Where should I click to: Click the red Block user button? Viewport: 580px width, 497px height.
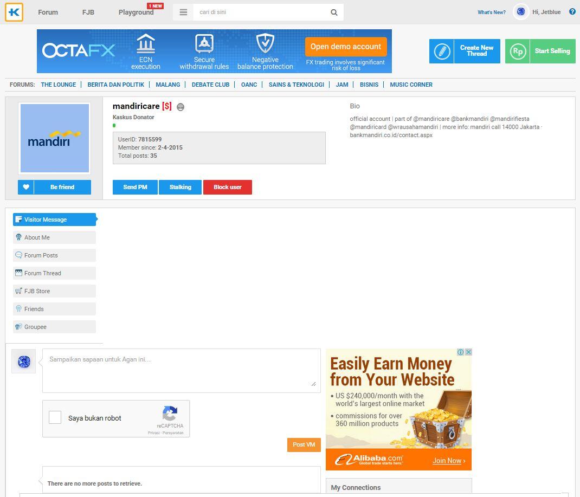point(228,187)
